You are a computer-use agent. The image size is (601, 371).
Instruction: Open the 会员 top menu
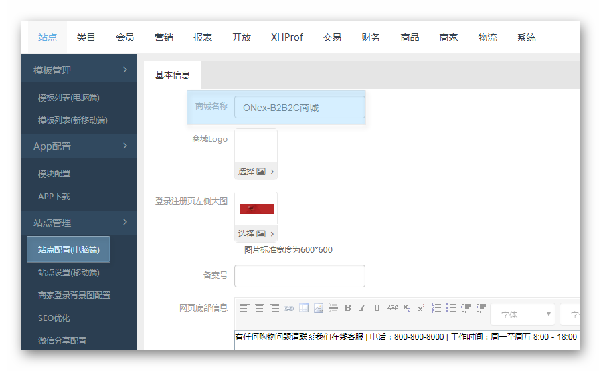pyautogui.click(x=125, y=37)
